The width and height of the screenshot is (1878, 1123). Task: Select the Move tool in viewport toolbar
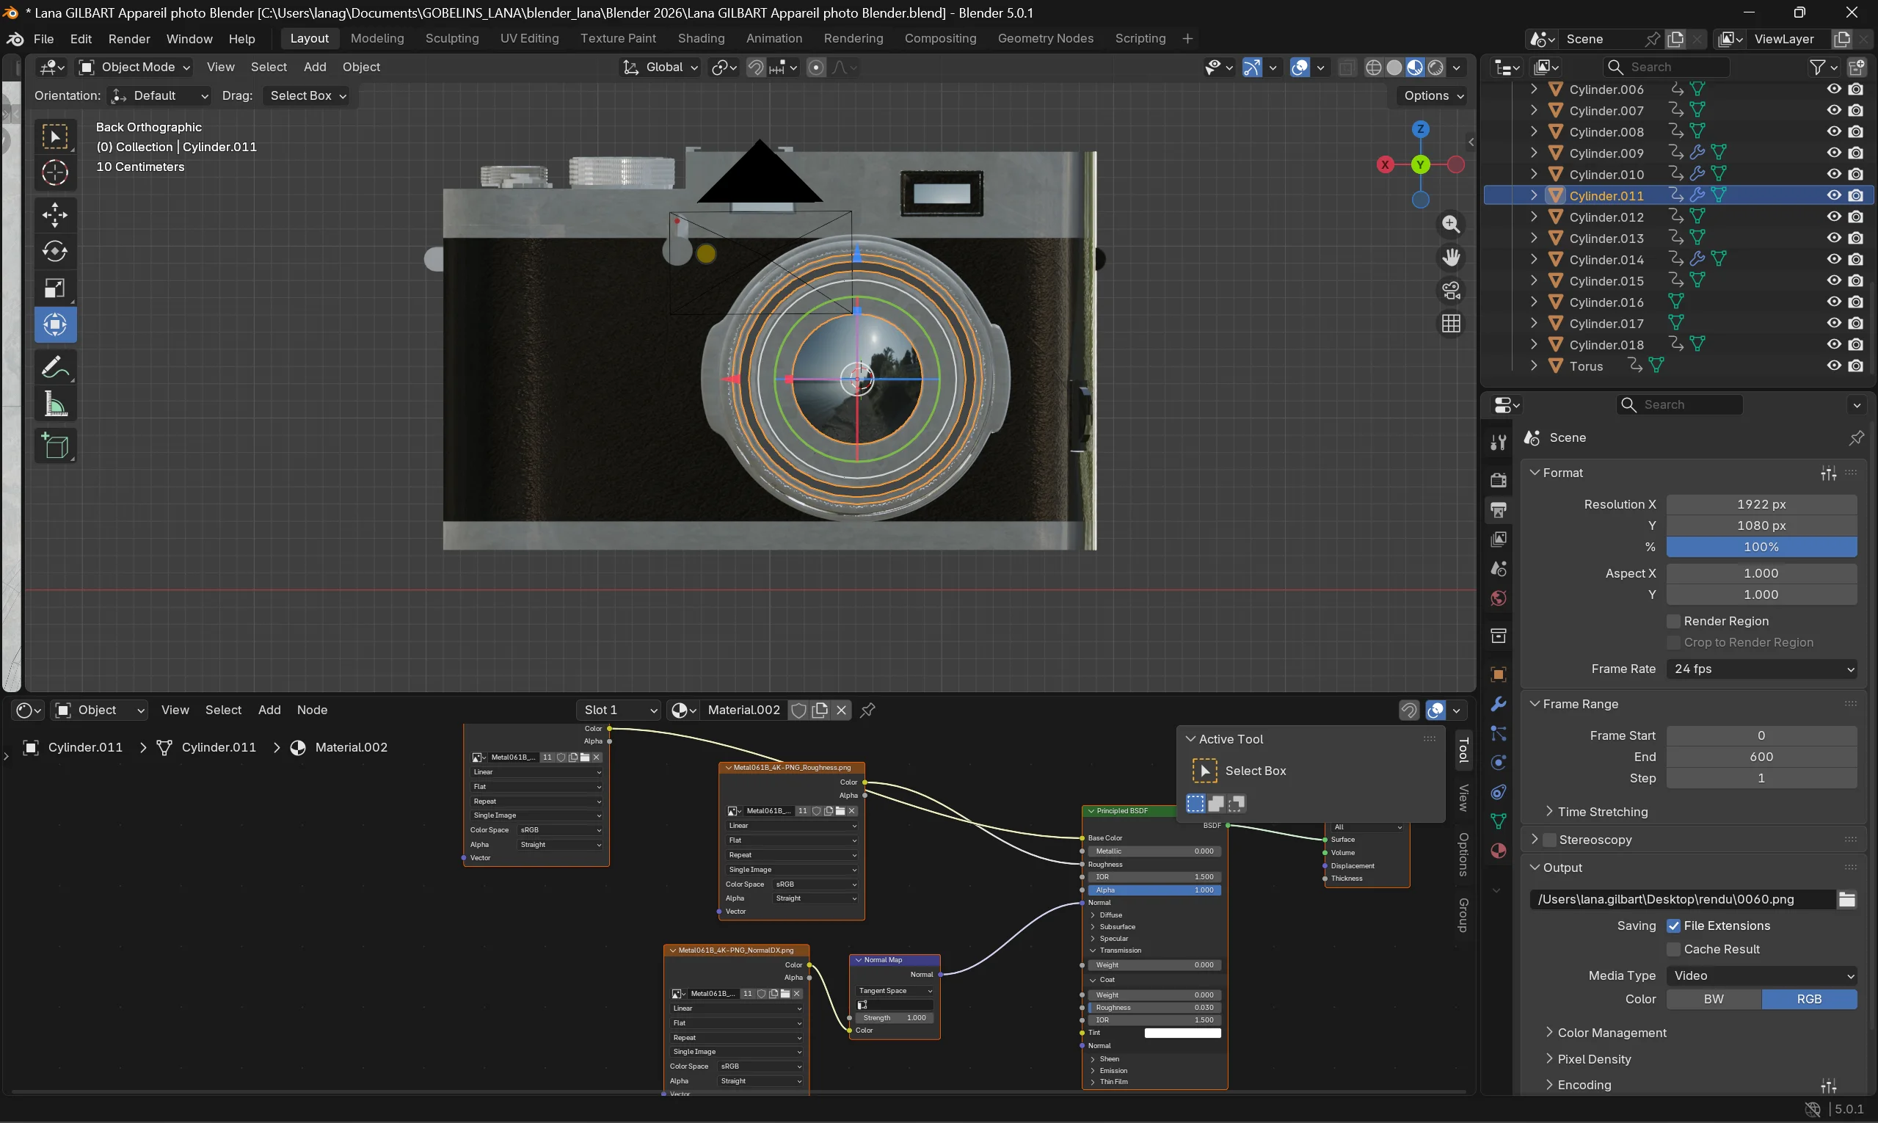pyautogui.click(x=54, y=215)
